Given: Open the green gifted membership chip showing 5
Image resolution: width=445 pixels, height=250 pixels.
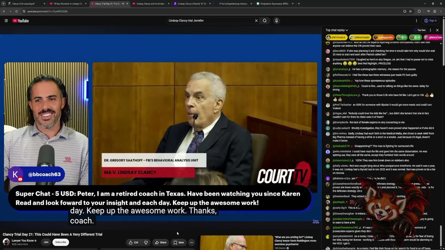Looking at the screenshot, I should click(x=402, y=37).
